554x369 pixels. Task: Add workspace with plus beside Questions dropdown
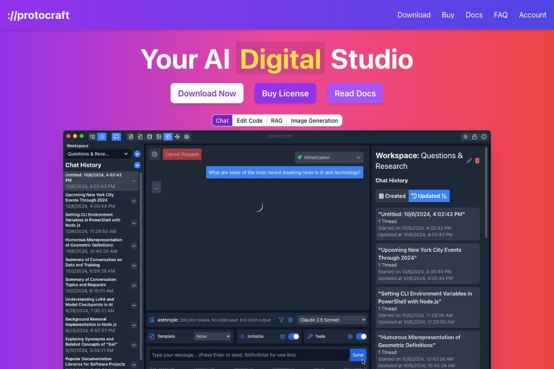137,154
